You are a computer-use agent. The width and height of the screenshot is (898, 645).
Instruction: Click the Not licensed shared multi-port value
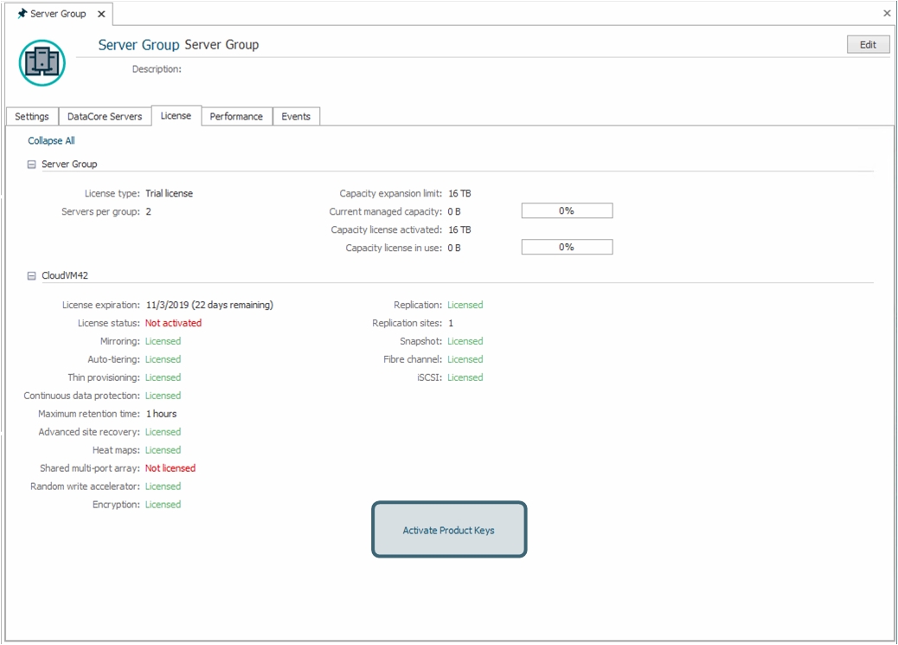170,468
